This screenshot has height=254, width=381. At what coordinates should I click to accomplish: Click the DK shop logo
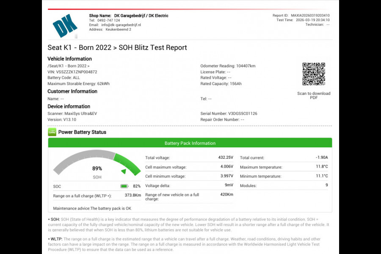[65, 26]
